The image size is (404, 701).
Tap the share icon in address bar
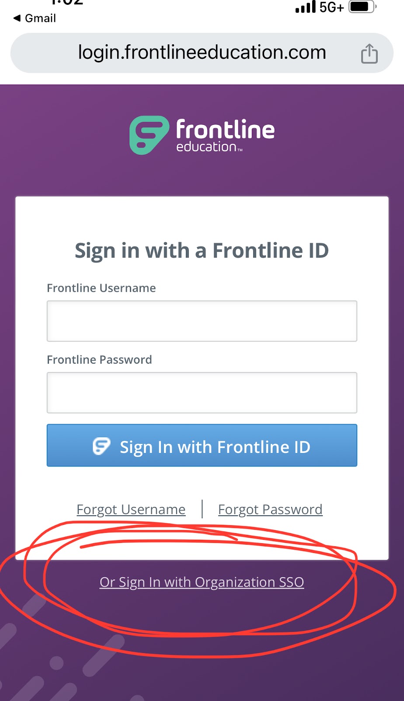[x=369, y=53]
